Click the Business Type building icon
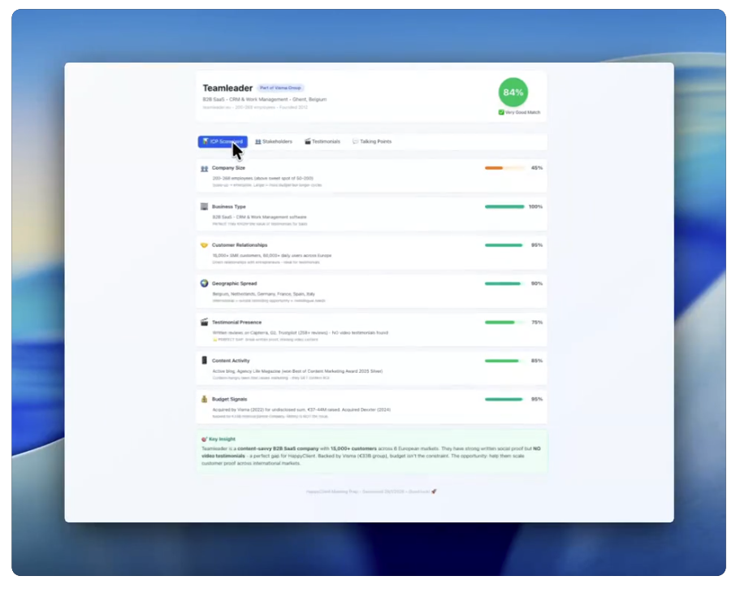This screenshot has width=740, height=589. [x=204, y=206]
